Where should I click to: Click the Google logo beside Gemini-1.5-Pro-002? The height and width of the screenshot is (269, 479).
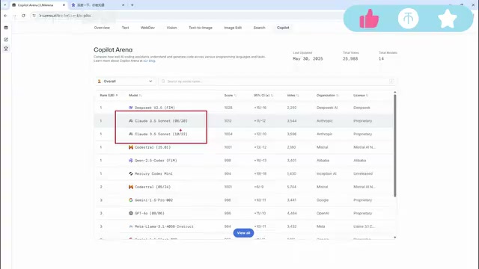[x=131, y=200]
